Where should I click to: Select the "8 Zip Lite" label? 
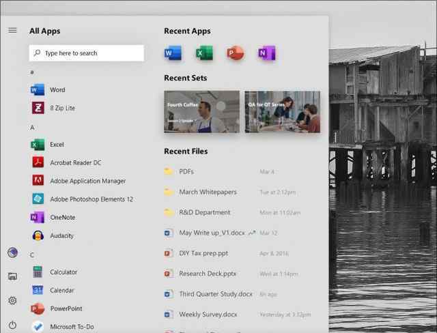coord(63,108)
